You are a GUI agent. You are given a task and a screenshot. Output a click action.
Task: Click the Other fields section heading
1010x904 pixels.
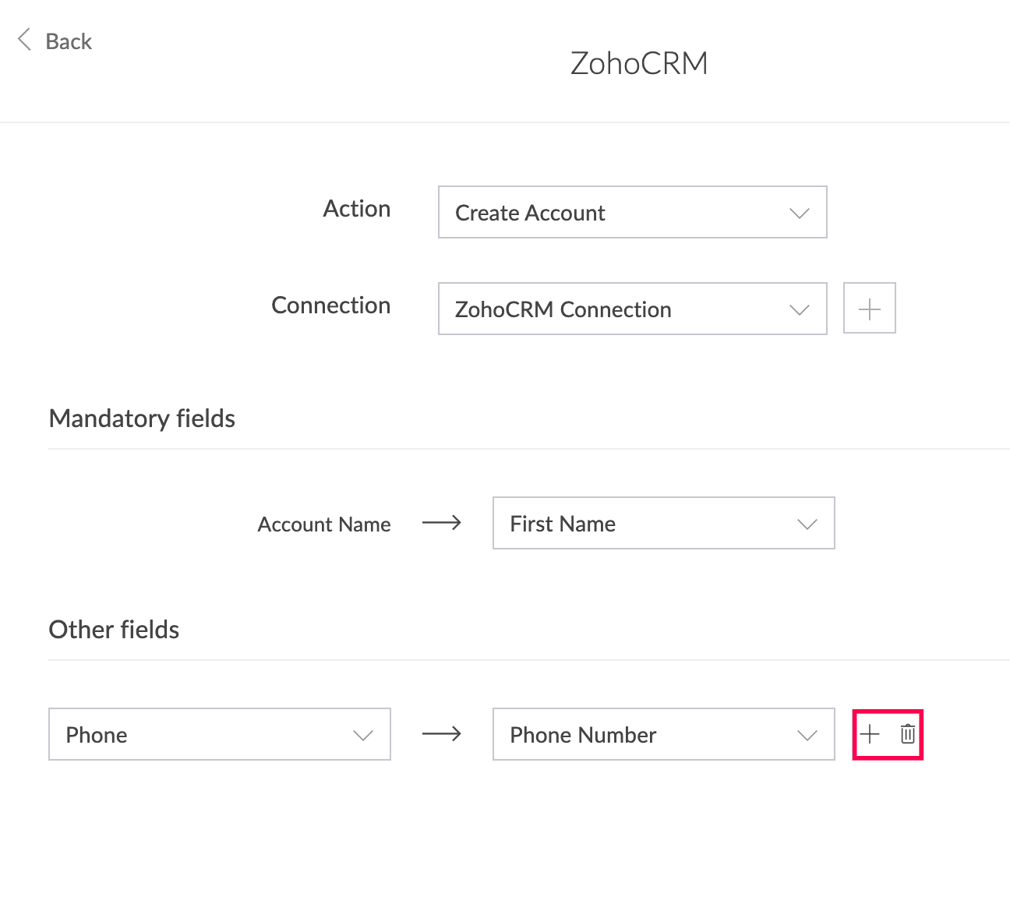(x=114, y=630)
